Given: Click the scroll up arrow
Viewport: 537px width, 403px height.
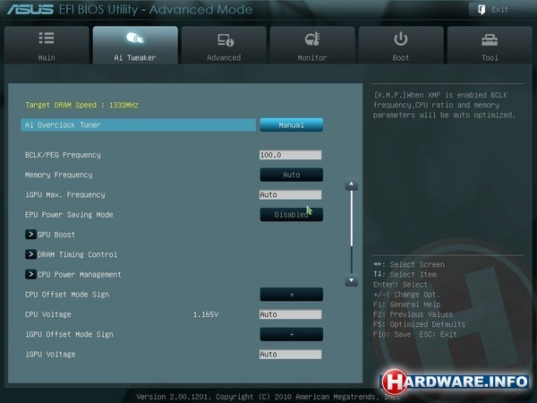Looking at the screenshot, I should (x=352, y=184).
